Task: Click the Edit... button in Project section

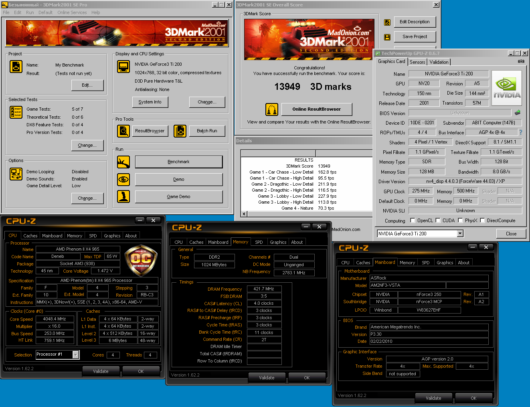Action: point(87,85)
